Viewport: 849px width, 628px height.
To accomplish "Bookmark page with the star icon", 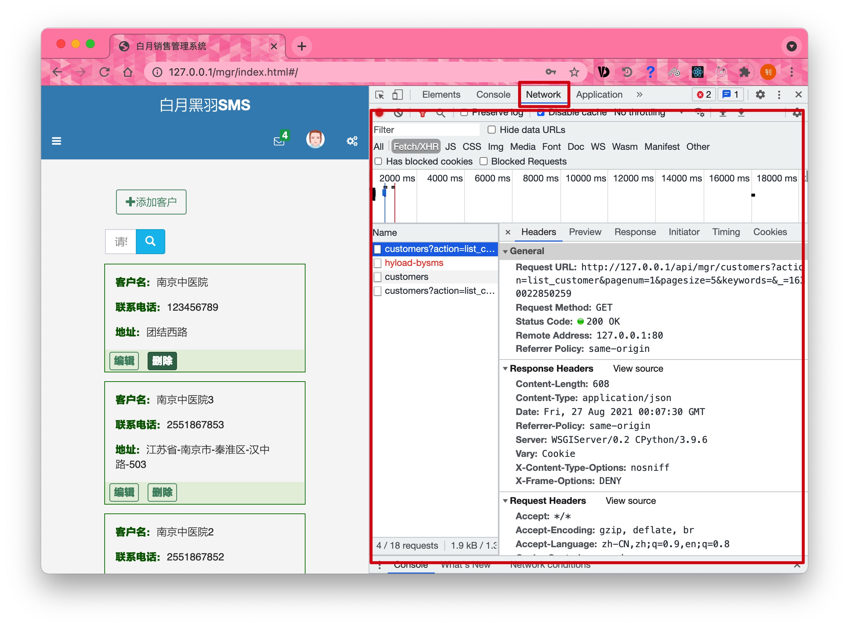I will click(574, 72).
